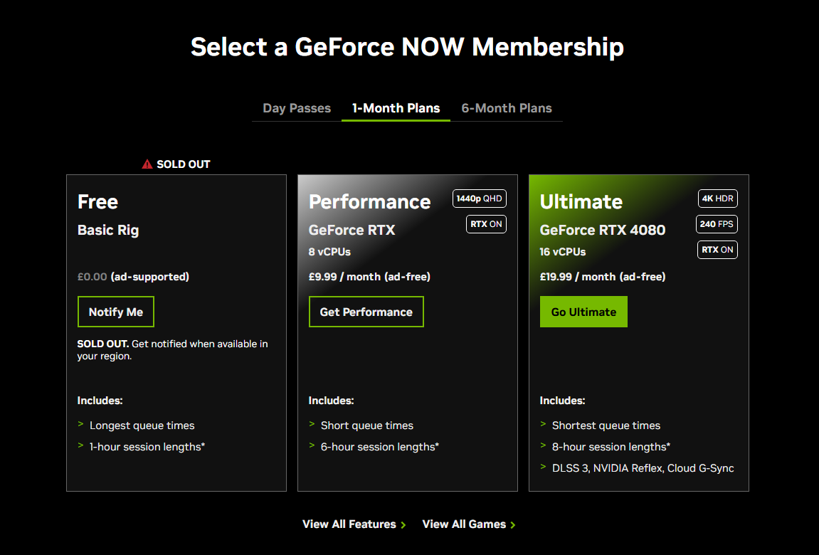Open the 6-Month Plans tab
Screen dimensions: 819x555
pos(507,108)
